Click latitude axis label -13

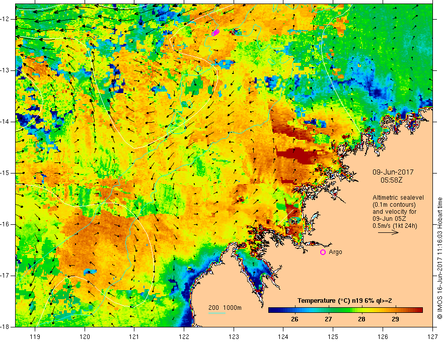click(x=6, y=70)
